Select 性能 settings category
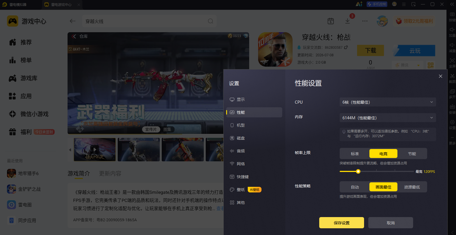This screenshot has height=235, width=456. point(254,112)
